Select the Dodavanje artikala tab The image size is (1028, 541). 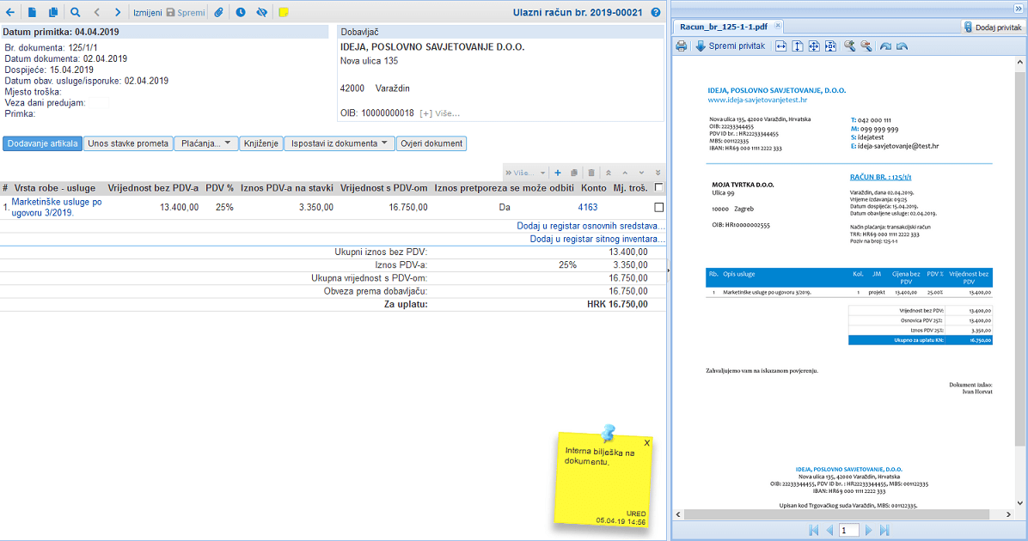43,143
